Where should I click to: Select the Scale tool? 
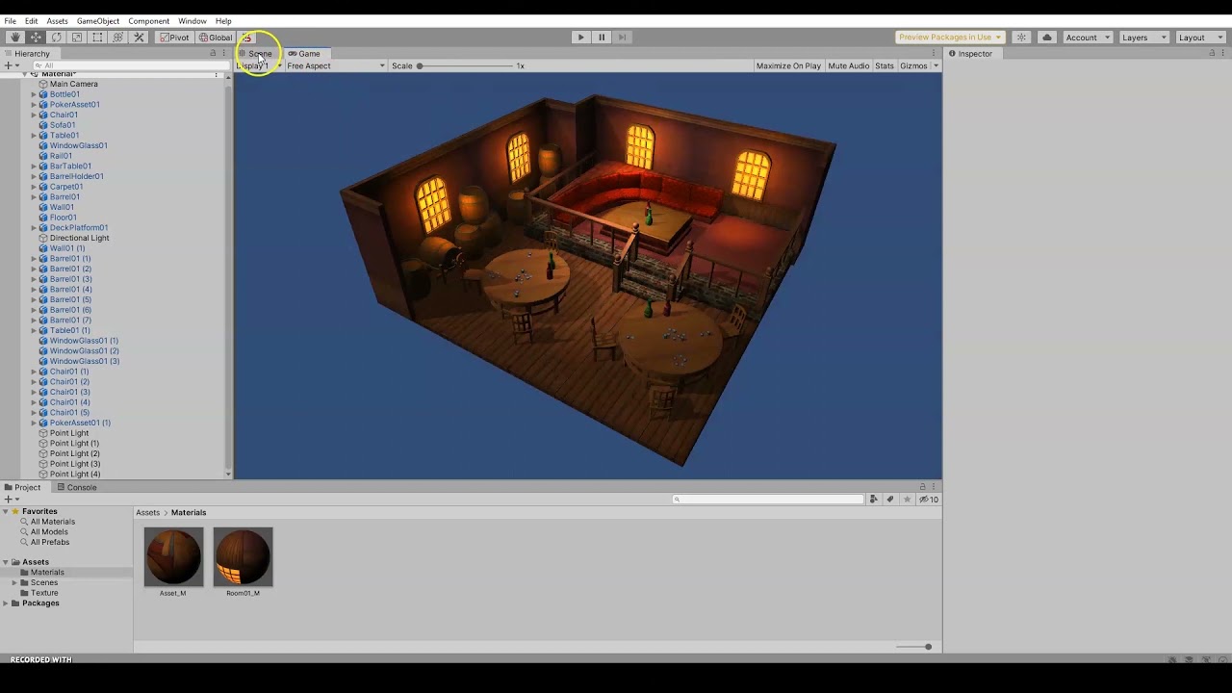tap(77, 38)
